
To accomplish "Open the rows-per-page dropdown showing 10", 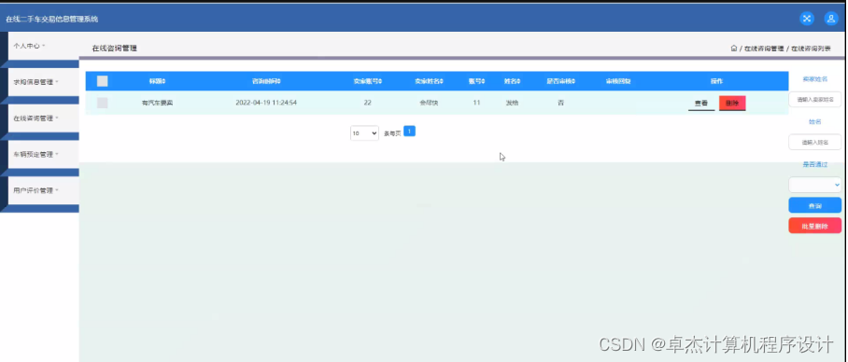I will (364, 132).
